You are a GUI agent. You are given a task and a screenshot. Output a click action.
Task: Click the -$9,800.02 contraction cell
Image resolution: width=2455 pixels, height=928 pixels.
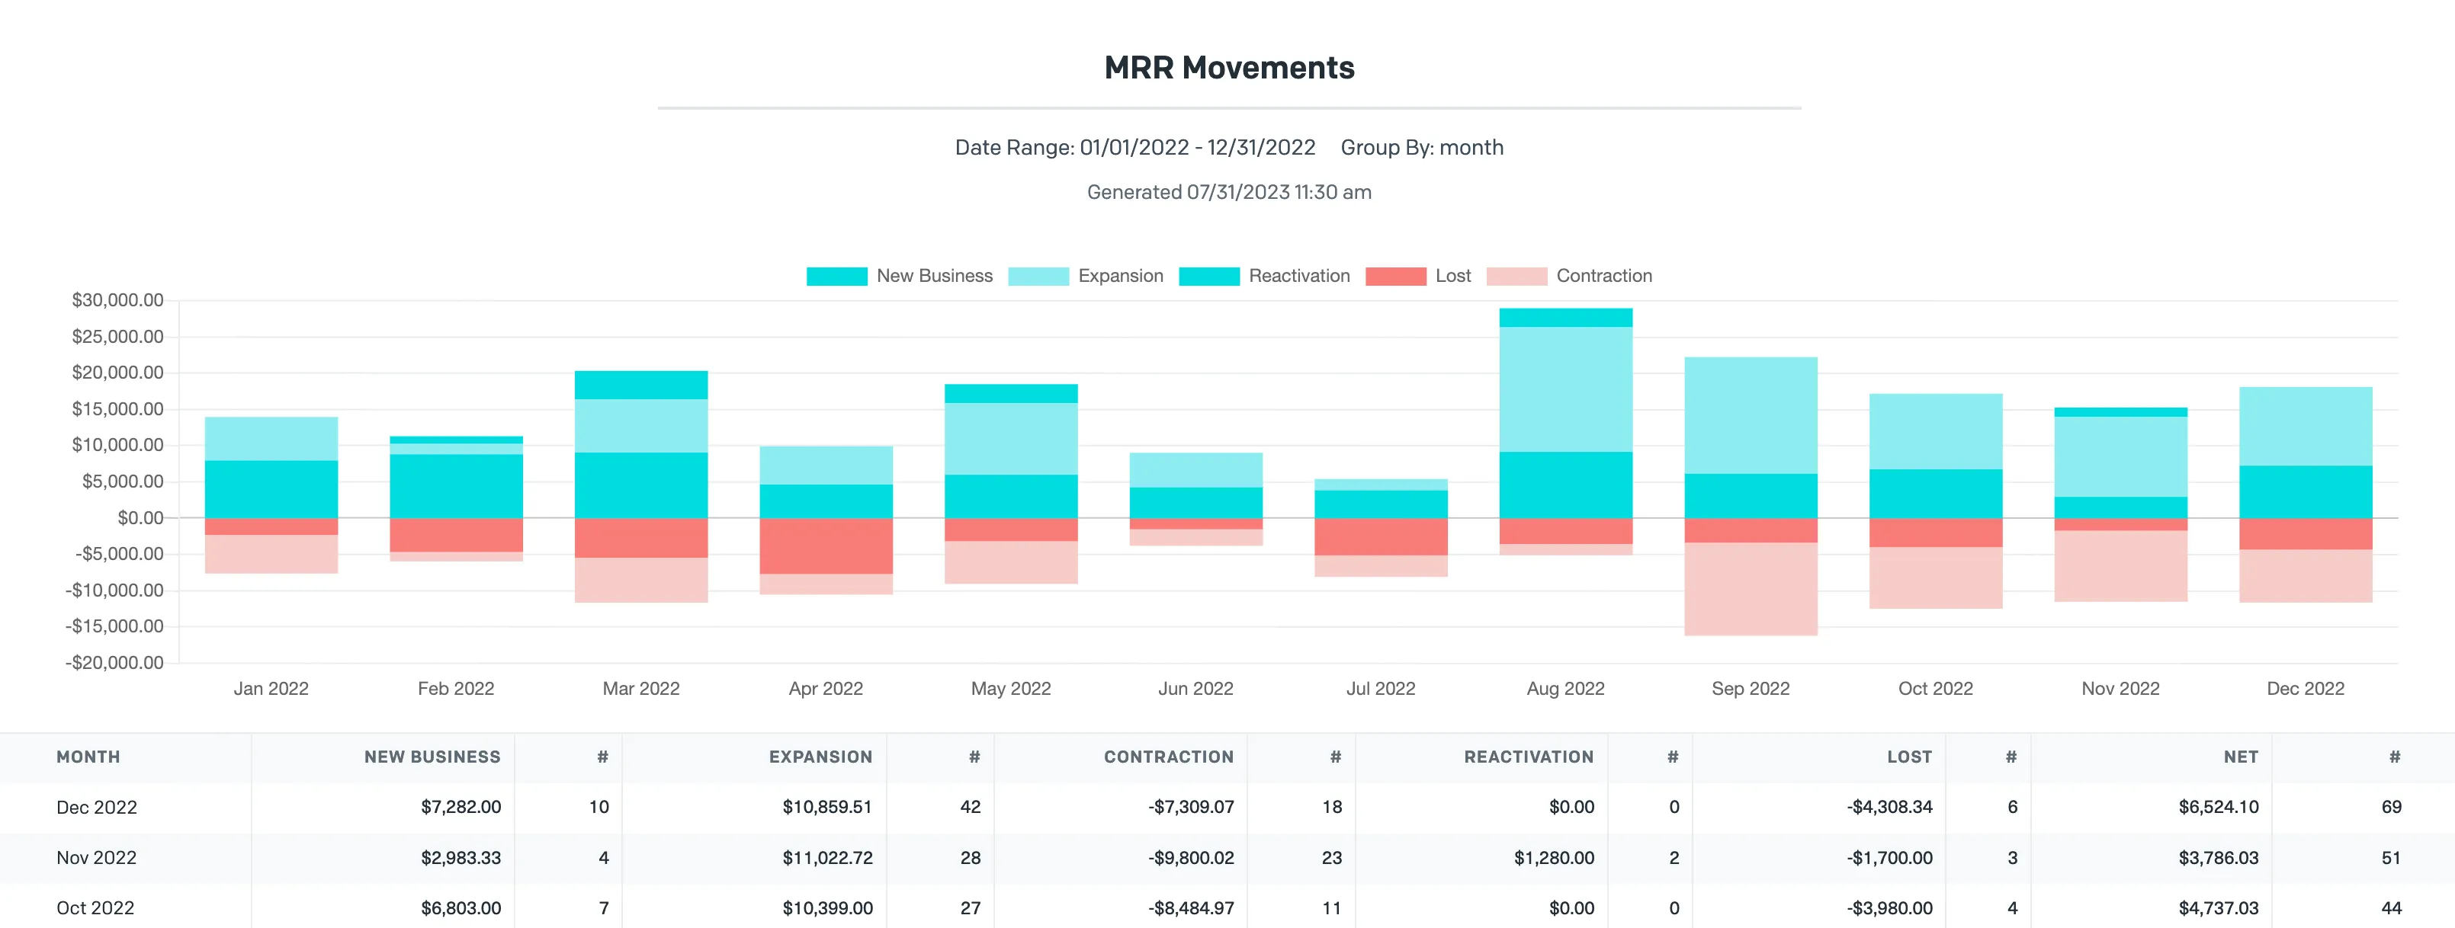point(1190,857)
